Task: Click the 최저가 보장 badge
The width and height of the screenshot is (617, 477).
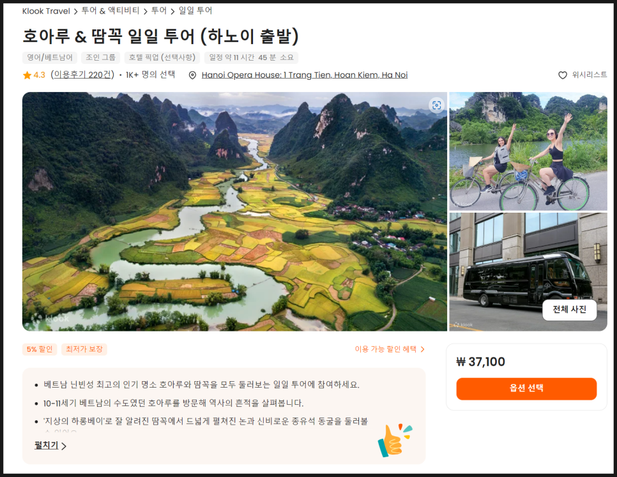Action: pyautogui.click(x=84, y=349)
